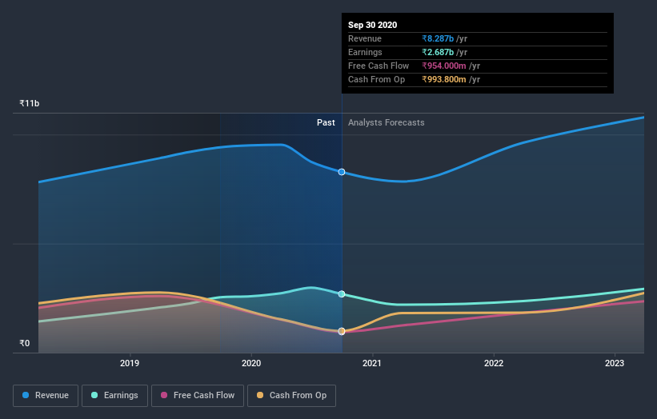
Task: Toggle the Earnings legend button
Action: pos(114,396)
